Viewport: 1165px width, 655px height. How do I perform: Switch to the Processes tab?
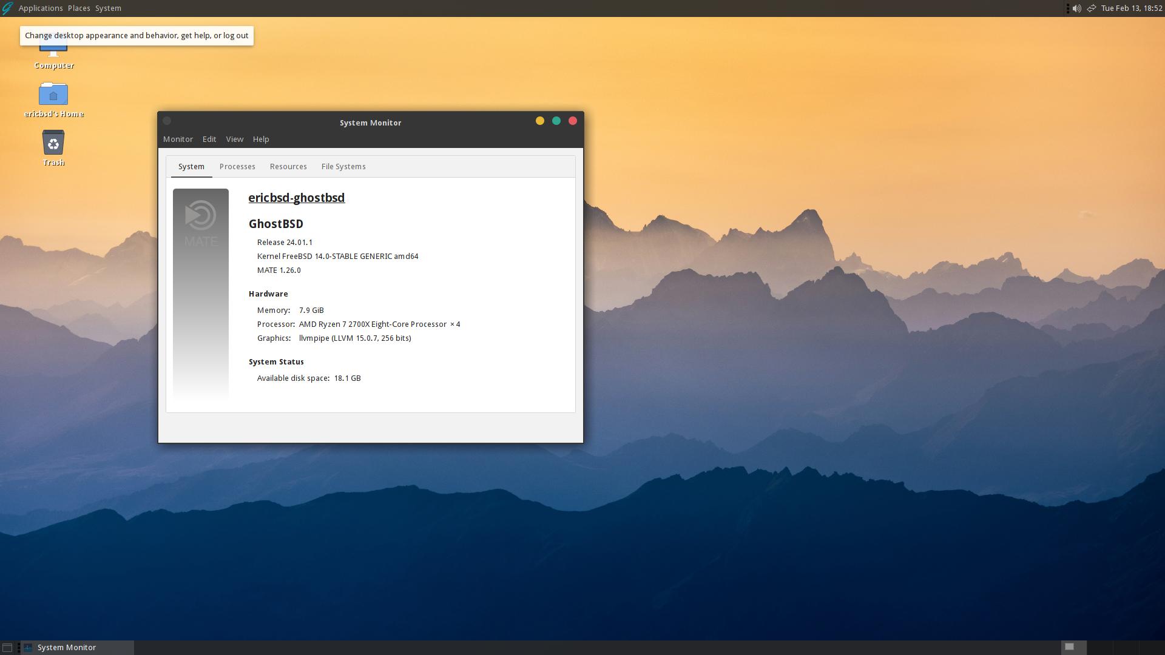point(237,166)
